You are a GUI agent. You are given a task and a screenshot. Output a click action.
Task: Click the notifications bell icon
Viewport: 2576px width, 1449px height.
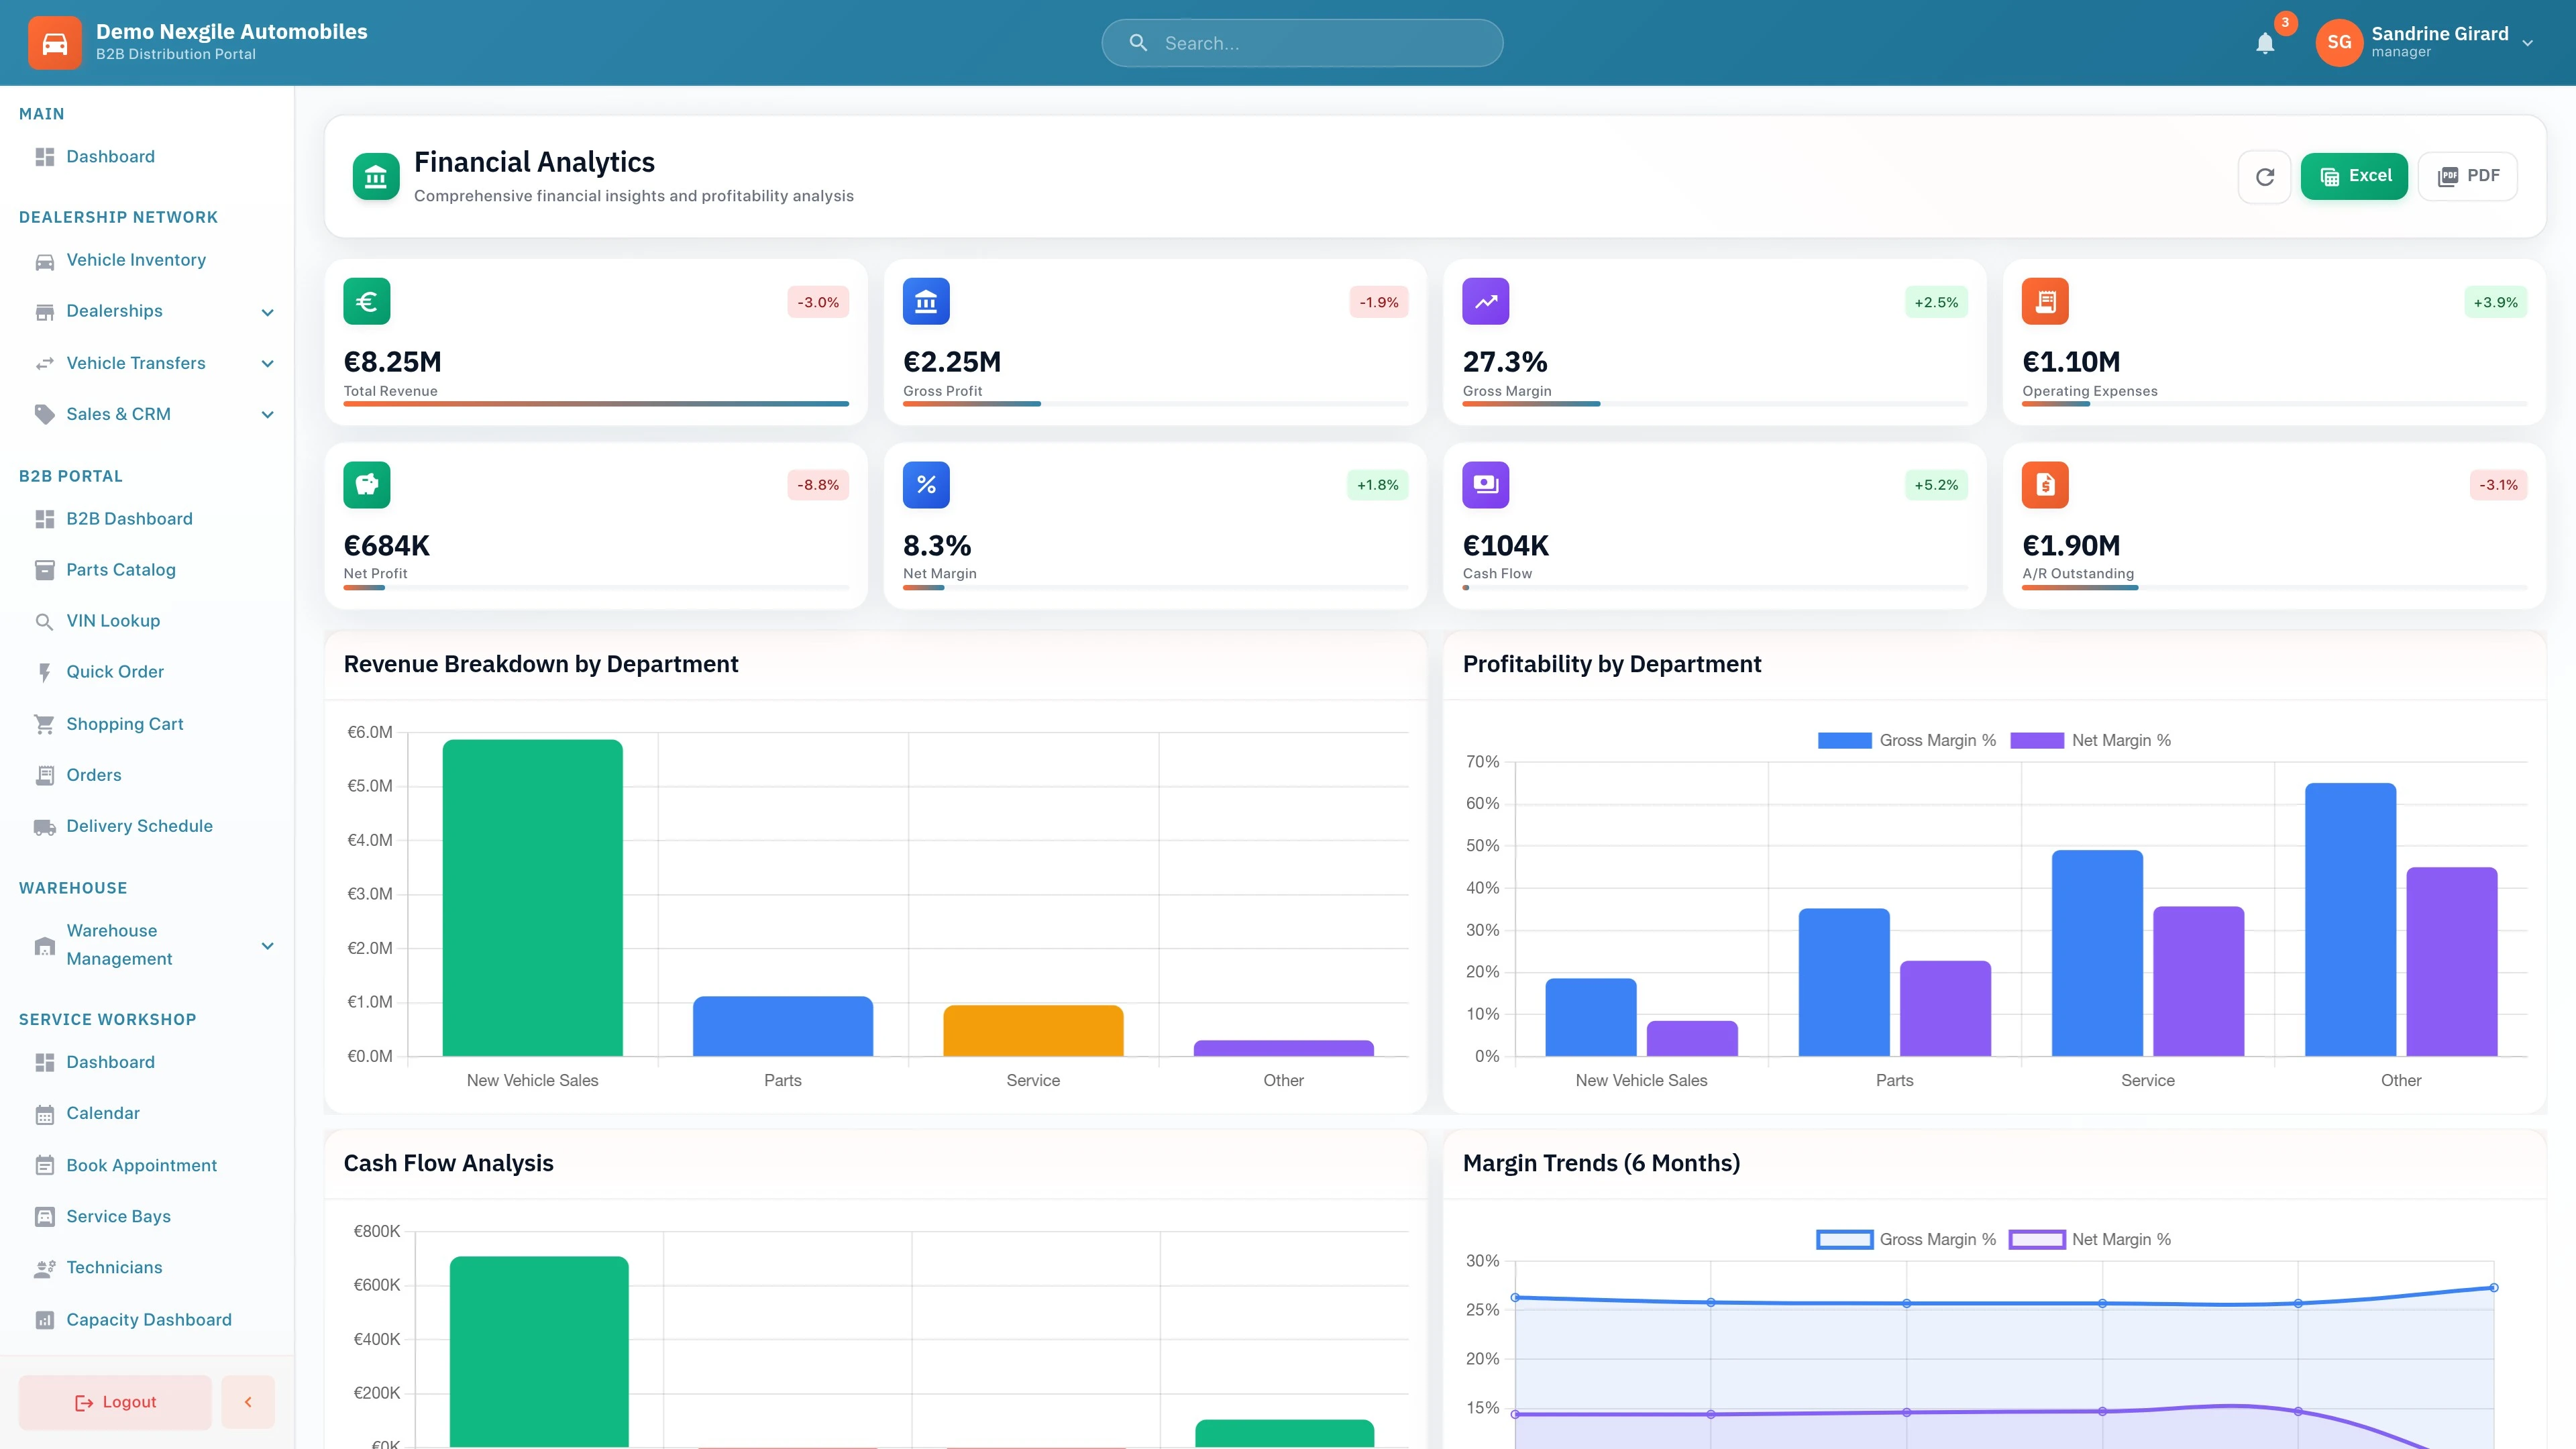(2265, 43)
